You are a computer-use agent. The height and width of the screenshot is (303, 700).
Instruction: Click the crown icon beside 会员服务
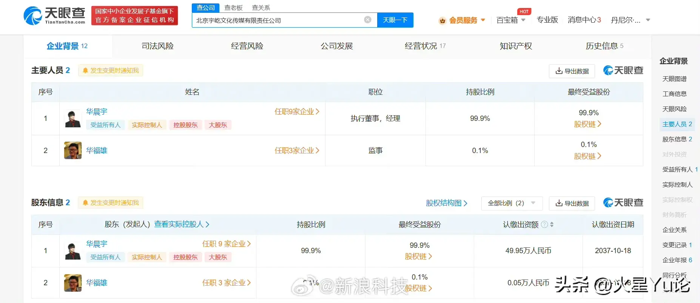click(442, 20)
